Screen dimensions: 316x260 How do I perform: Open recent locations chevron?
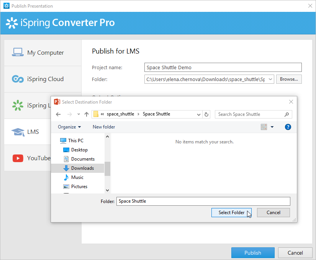coord(79,114)
